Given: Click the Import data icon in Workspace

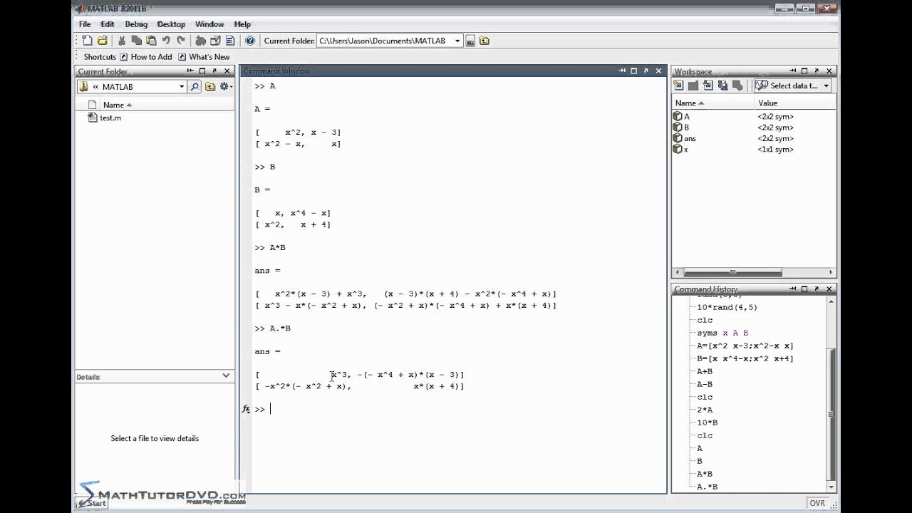Looking at the screenshot, I should (x=708, y=85).
